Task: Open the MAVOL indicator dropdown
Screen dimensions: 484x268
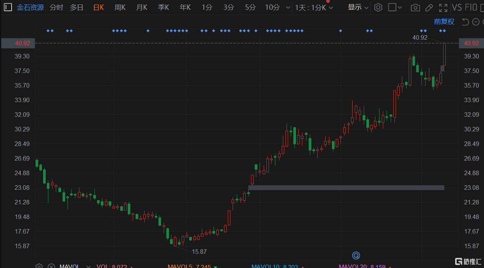Action: coord(89,267)
